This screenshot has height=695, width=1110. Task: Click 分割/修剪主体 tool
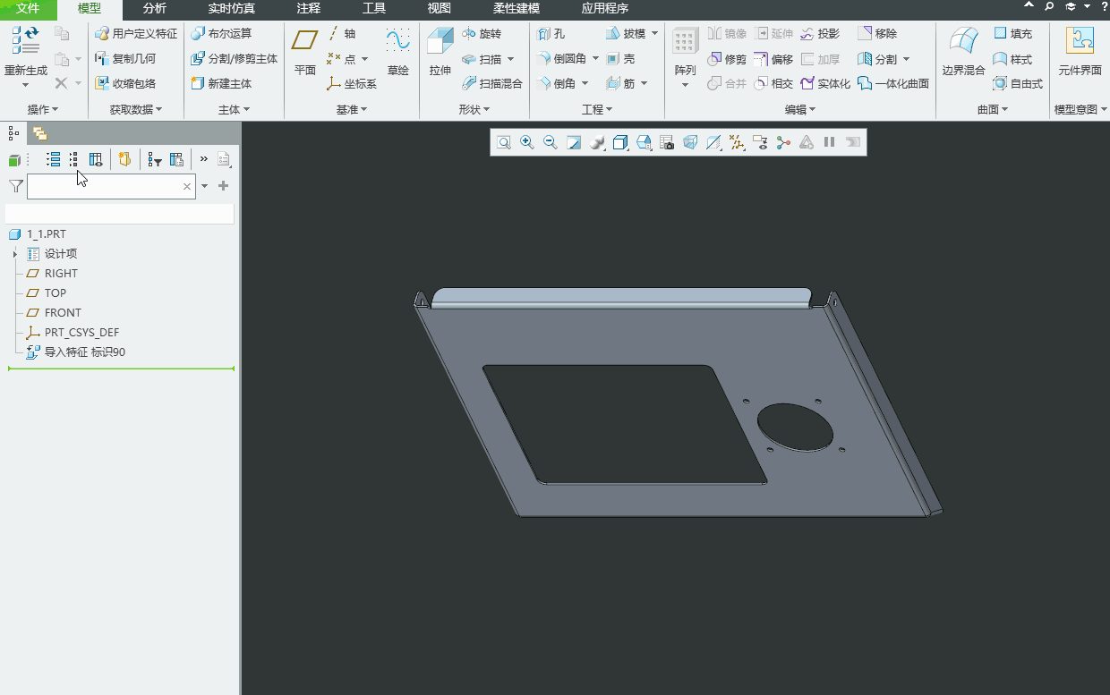234,59
